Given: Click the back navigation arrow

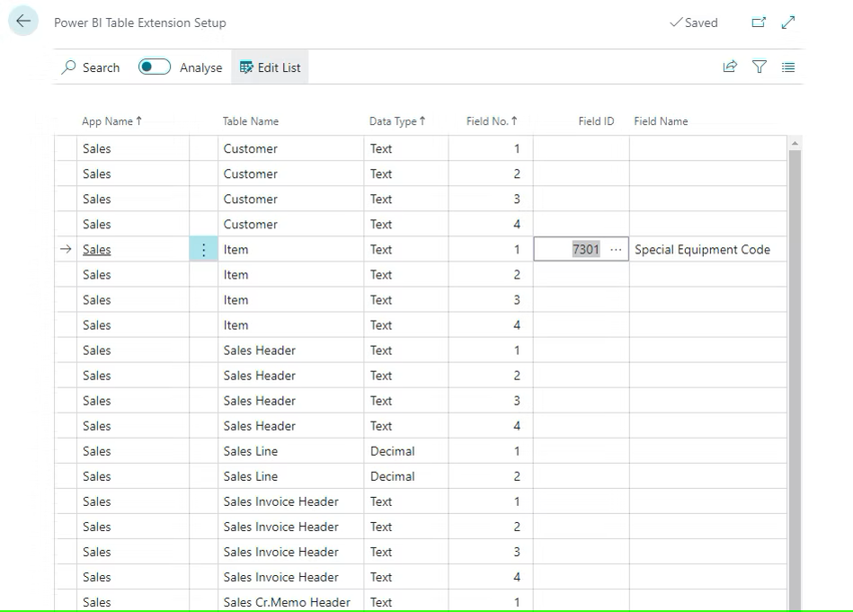Looking at the screenshot, I should pos(22,21).
